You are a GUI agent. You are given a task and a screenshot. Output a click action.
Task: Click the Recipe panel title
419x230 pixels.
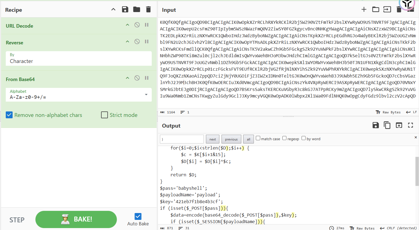tap(14, 10)
